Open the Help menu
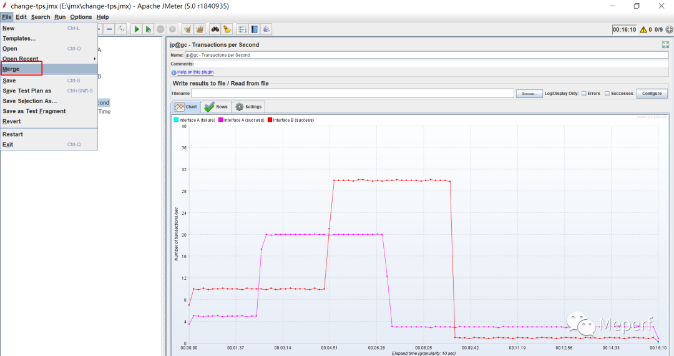Viewport: 674px width, 356px height. click(x=102, y=17)
